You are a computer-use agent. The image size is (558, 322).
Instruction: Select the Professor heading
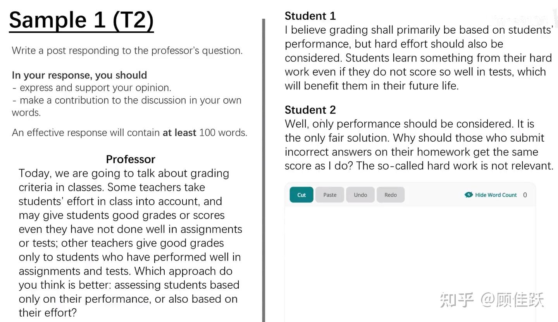(131, 159)
